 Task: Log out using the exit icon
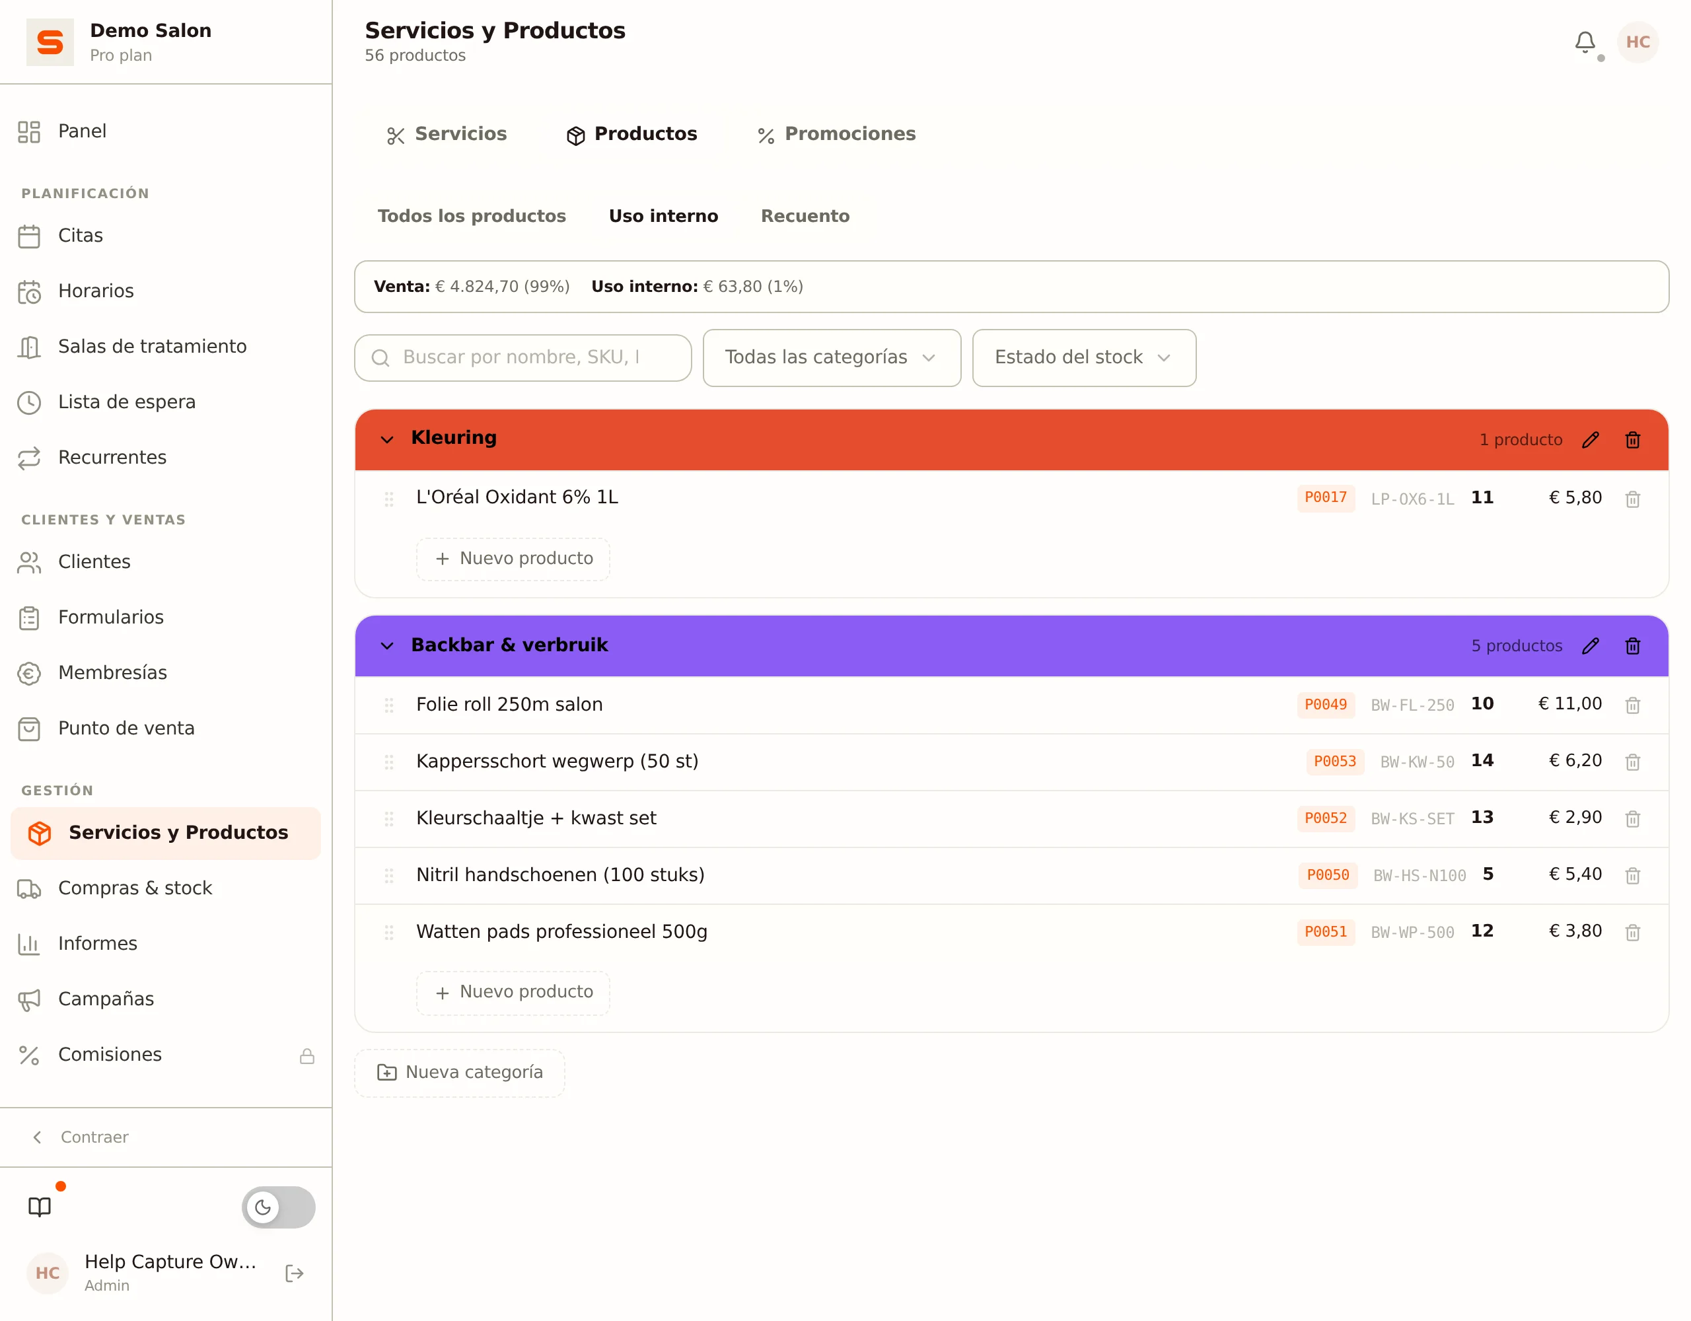(294, 1273)
